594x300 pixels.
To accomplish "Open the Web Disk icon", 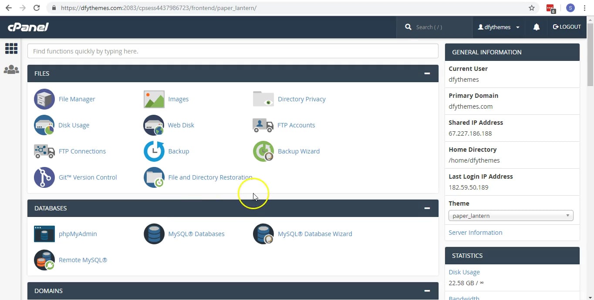I will (x=154, y=125).
